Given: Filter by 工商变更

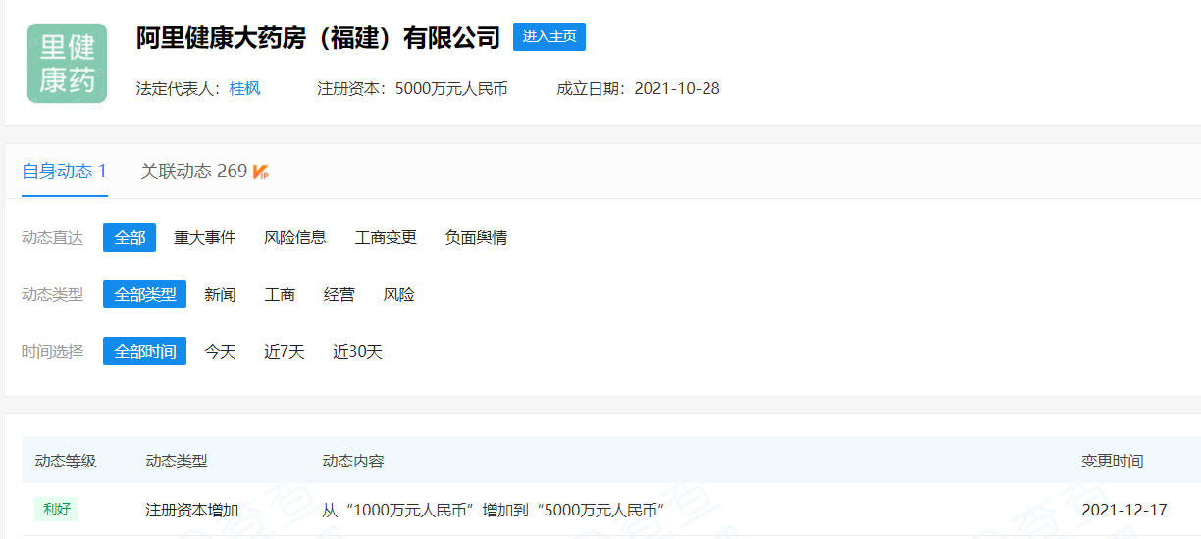Looking at the screenshot, I should point(386,237).
